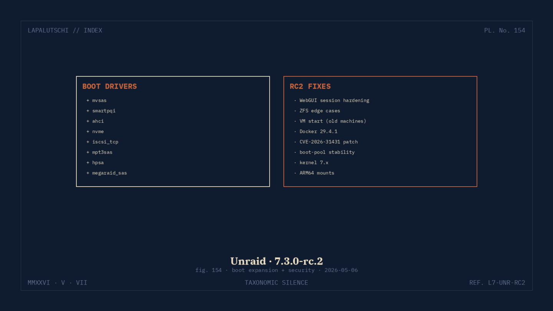Select the iscsi_tcp driver entry
Image resolution: width=553 pixels, height=311 pixels.
pyautogui.click(x=102, y=142)
